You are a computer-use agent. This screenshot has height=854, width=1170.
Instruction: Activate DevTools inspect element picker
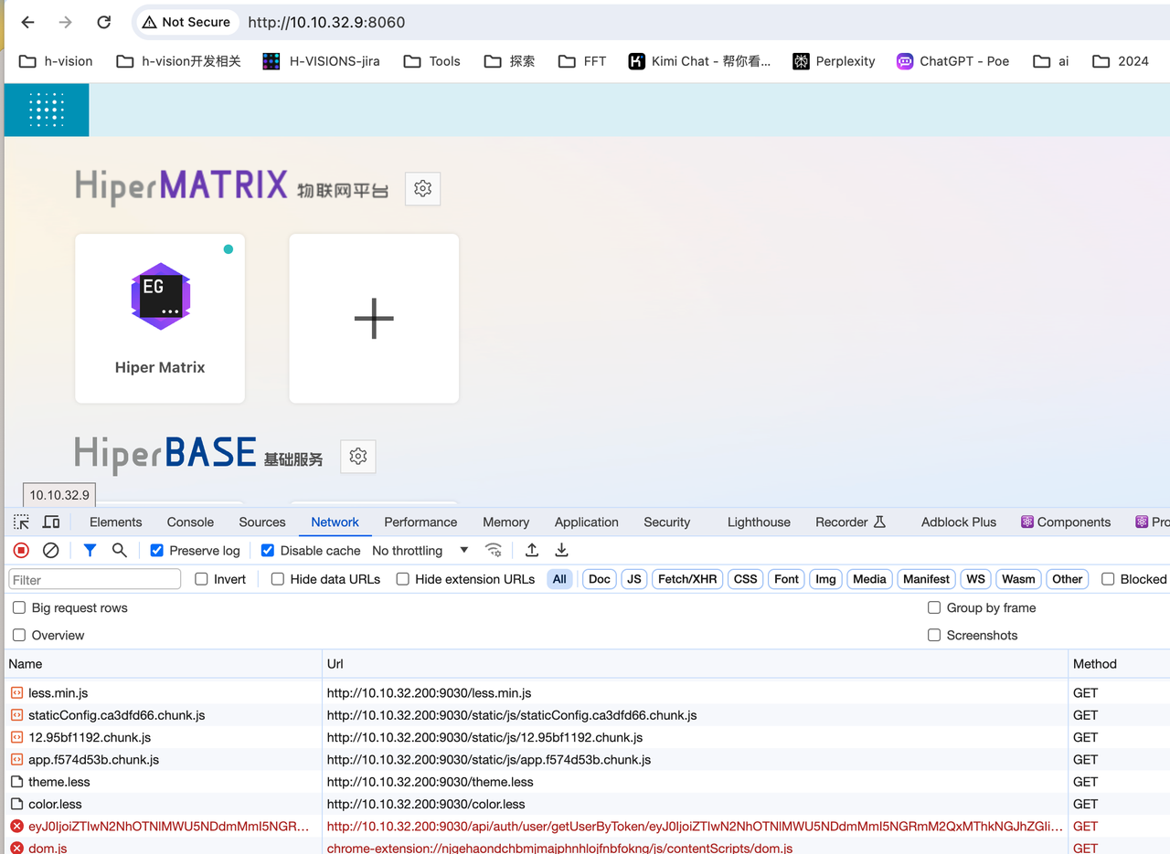click(x=21, y=522)
